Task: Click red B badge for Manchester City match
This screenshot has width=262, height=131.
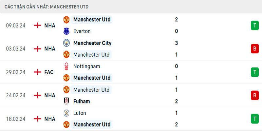Action: tap(254, 49)
